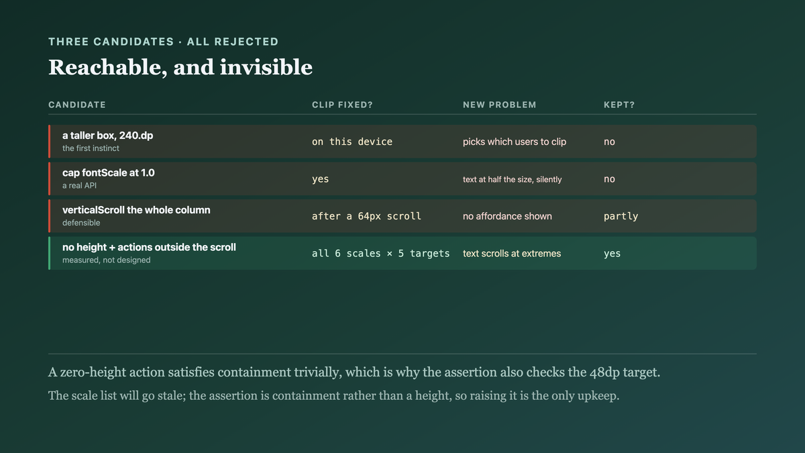This screenshot has width=805, height=453.
Task: Select 'verticalScroll the whole column' row title
Action: (136, 210)
